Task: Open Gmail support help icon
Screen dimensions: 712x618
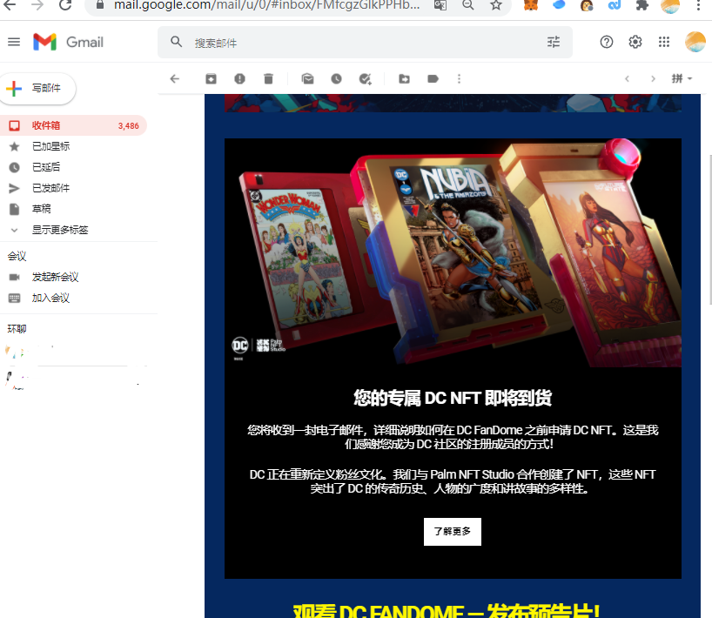Action: pyautogui.click(x=607, y=43)
